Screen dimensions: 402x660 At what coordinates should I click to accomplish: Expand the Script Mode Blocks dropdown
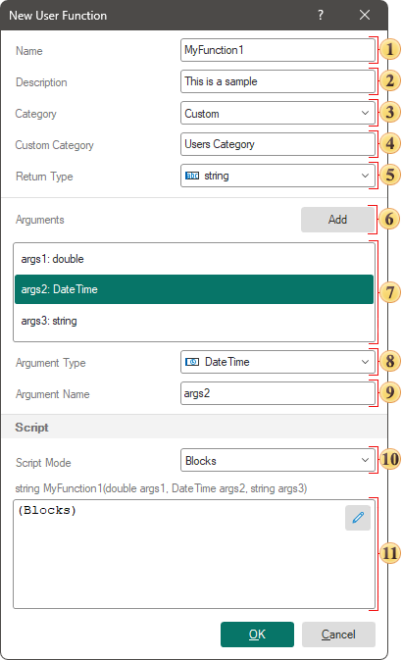(277, 460)
